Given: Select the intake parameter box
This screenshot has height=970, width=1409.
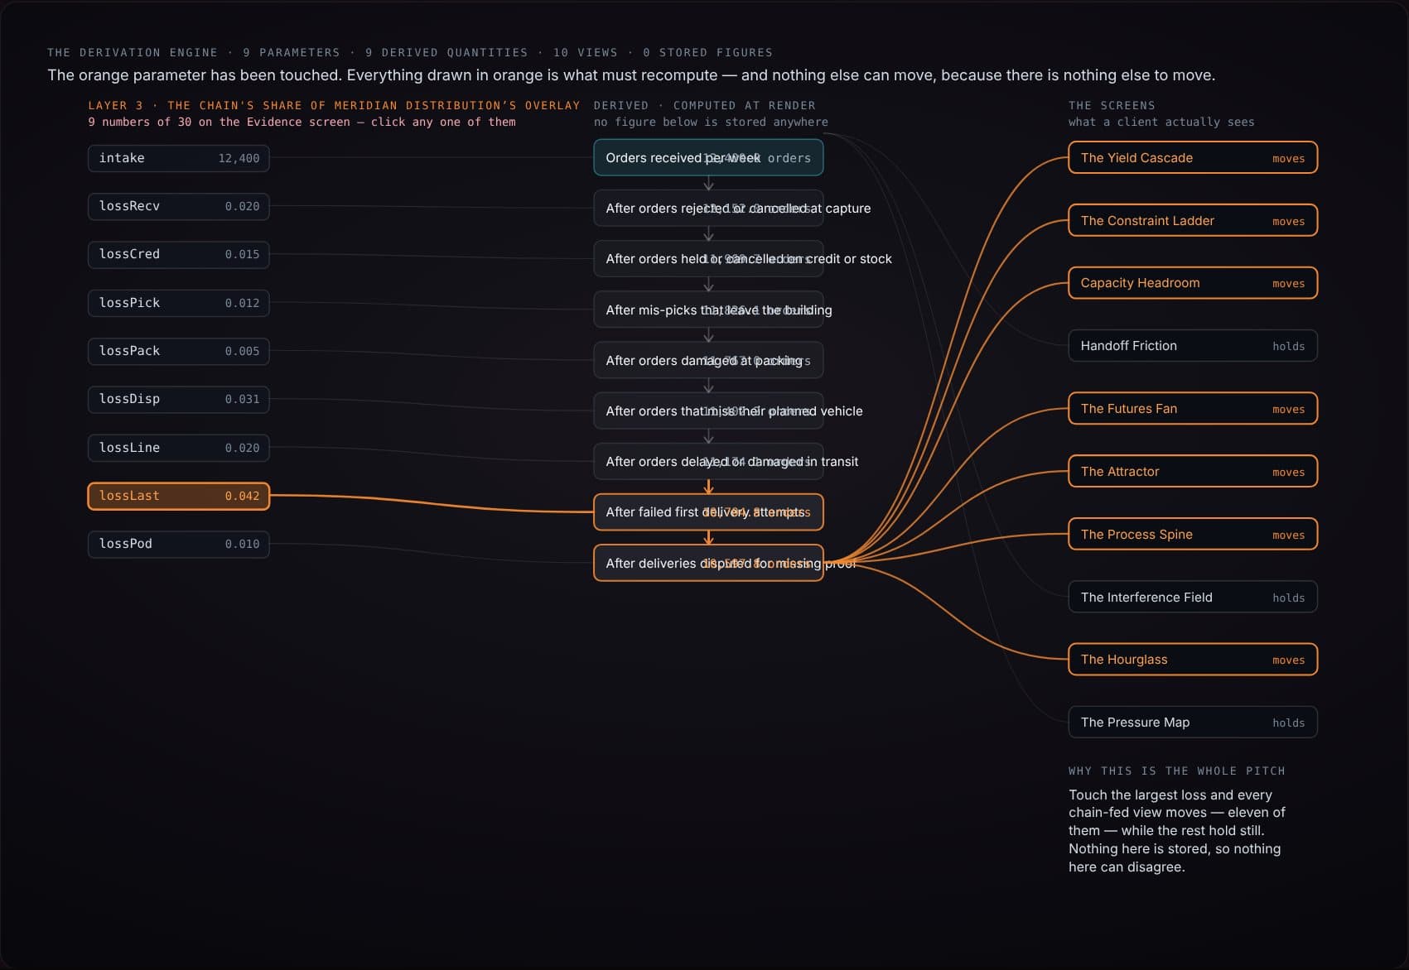Looking at the screenshot, I should click(x=179, y=158).
